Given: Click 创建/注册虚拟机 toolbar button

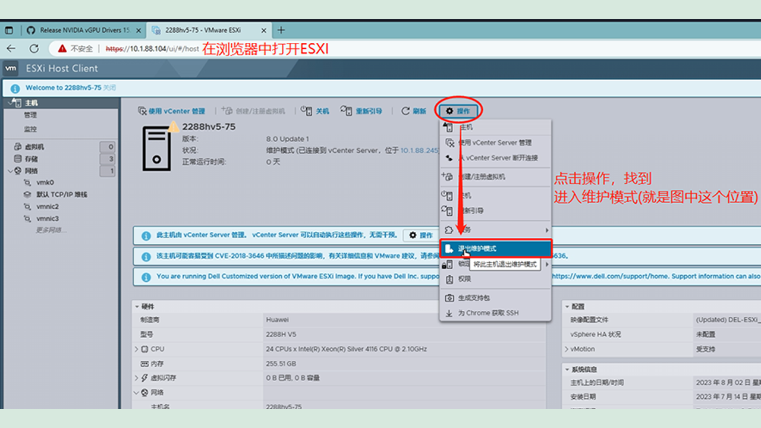Looking at the screenshot, I should [x=253, y=111].
